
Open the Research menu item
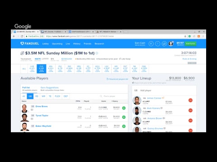coord(99,44)
